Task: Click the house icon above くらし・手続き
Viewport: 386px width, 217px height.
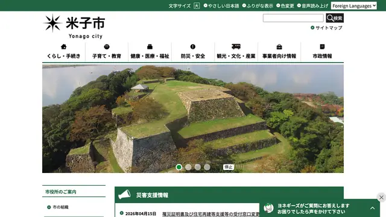Action: click(63, 46)
